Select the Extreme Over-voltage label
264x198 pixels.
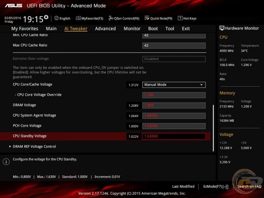[x=31, y=59]
